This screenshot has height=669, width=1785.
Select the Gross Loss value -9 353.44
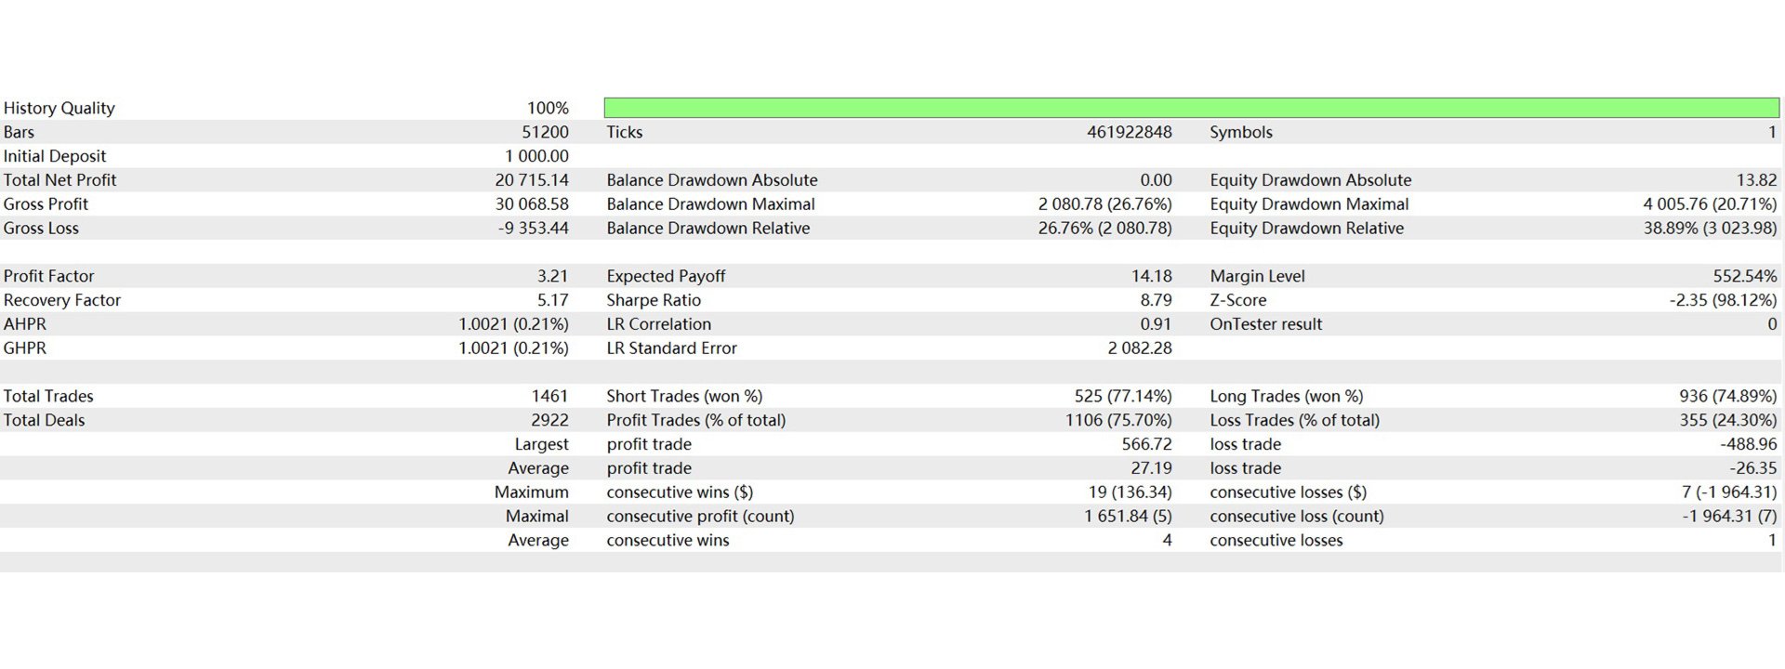534,229
